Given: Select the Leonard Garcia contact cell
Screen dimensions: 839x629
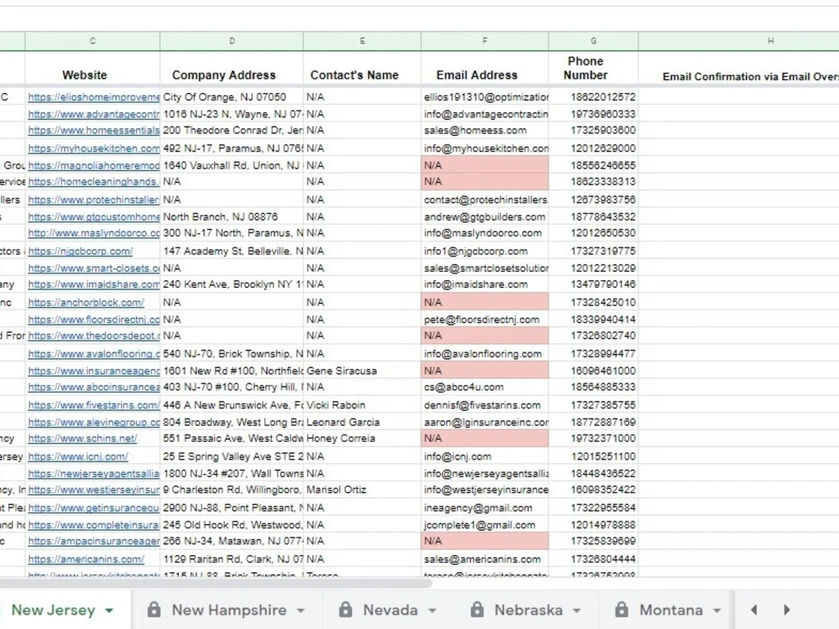Looking at the screenshot, I should 362,423.
